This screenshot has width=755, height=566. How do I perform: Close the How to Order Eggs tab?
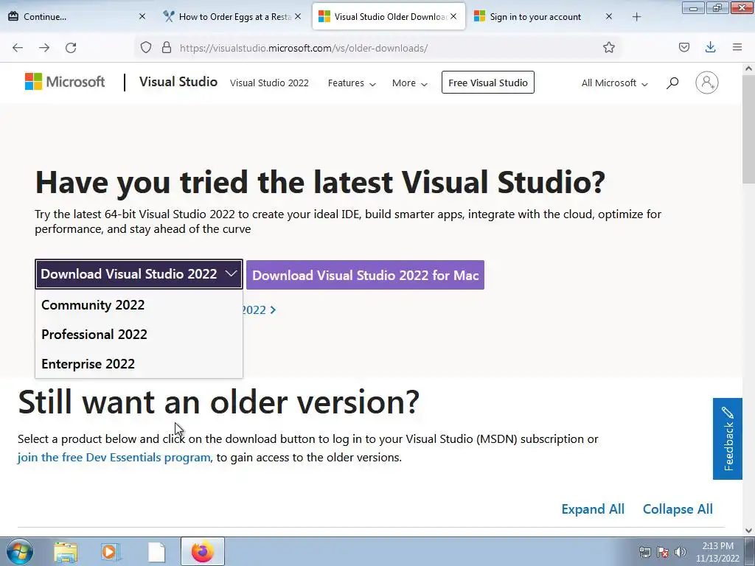coord(298,16)
